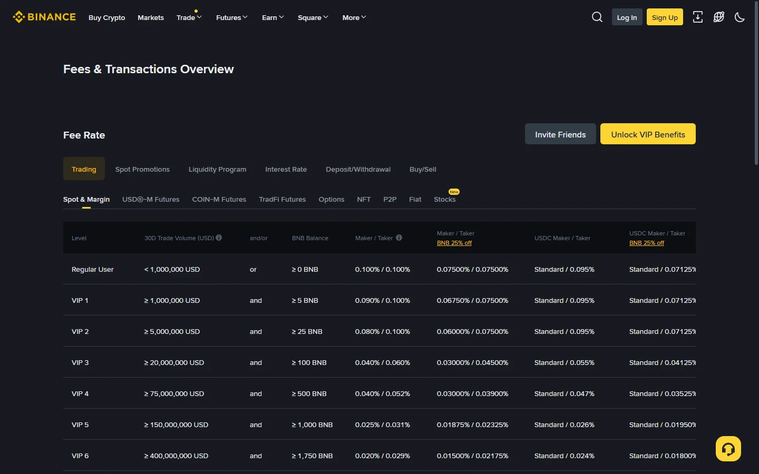
Task: Click the Fees & Transactions Overview heading
Action: click(149, 69)
